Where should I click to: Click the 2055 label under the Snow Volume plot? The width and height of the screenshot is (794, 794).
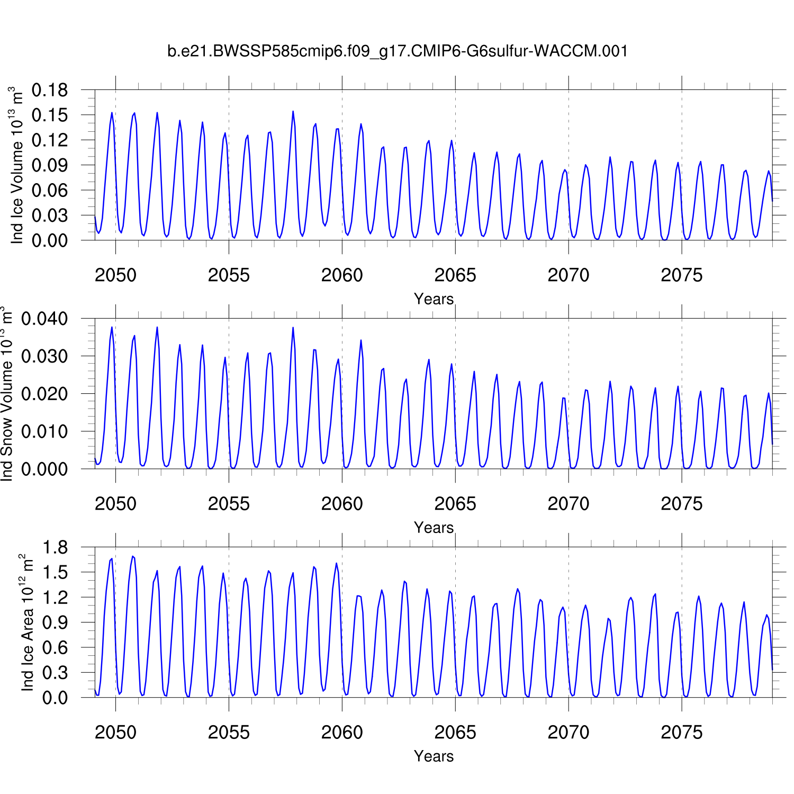[x=229, y=504]
